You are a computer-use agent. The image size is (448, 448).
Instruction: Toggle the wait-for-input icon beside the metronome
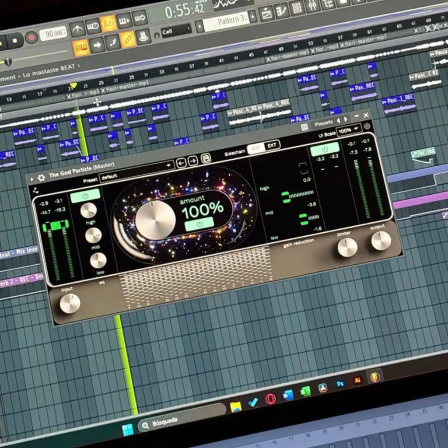pyautogui.click(x=93, y=26)
